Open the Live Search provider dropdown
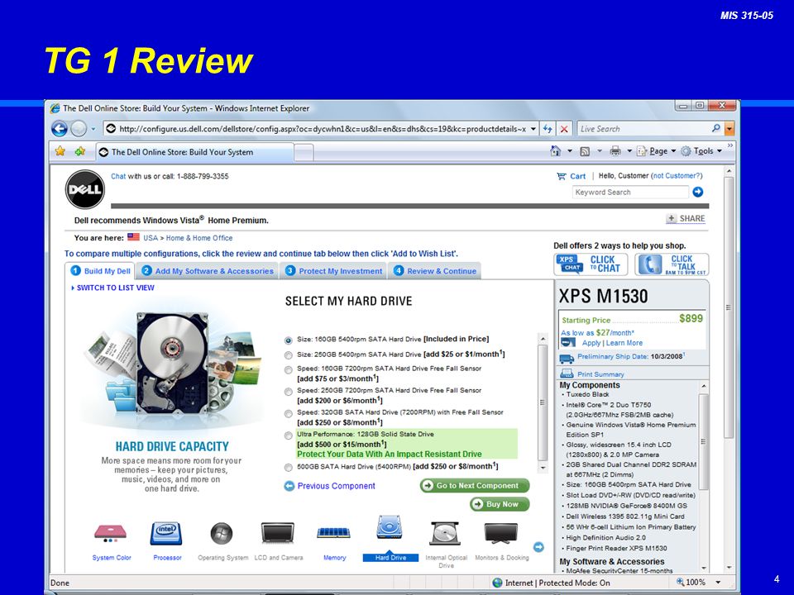 coord(729,129)
